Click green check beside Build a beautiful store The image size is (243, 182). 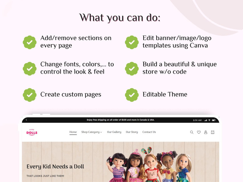(132, 68)
